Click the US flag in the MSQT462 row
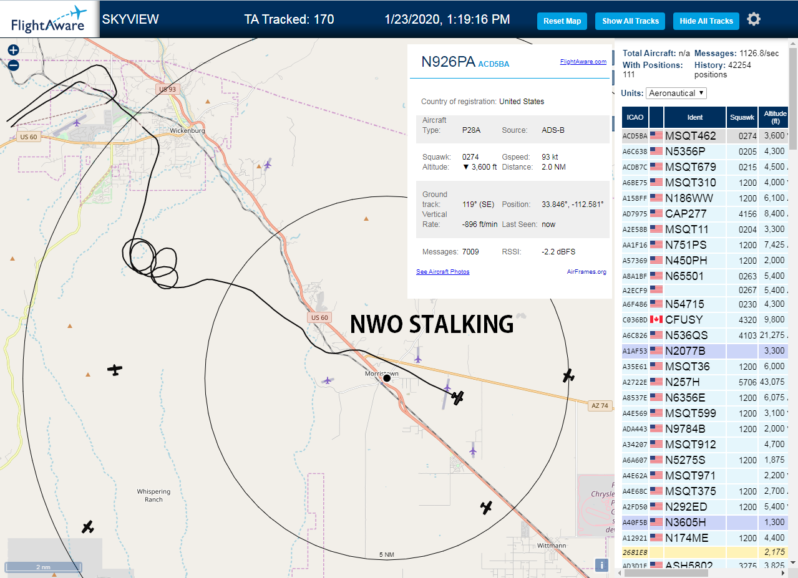The image size is (798, 578). click(656, 135)
